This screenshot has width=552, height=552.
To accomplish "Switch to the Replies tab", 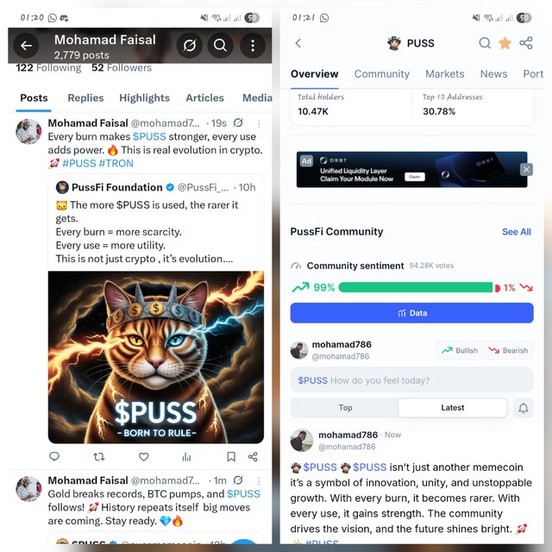I will tap(85, 97).
